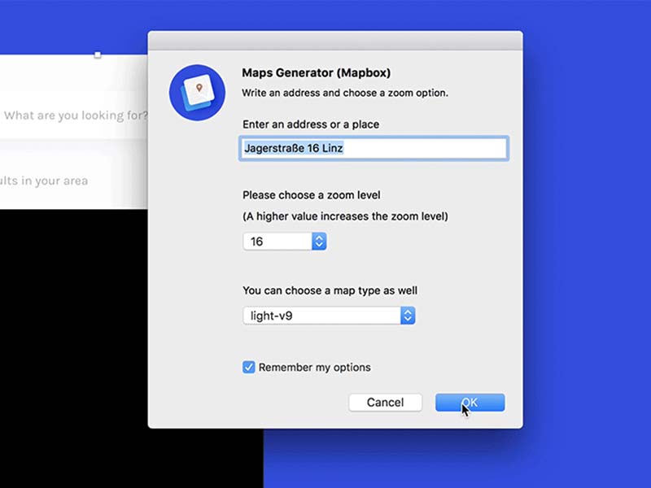The height and width of the screenshot is (488, 651).
Task: Click the "Maps Generator (Mapbox)" title text
Action: click(x=317, y=73)
